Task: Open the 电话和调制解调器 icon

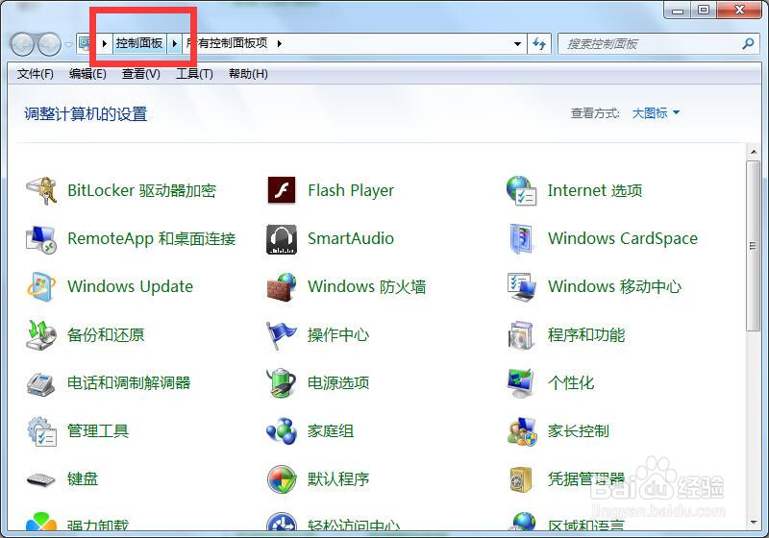Action: (x=41, y=383)
